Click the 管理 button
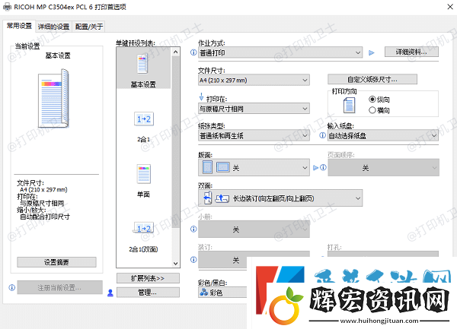 [148, 293]
